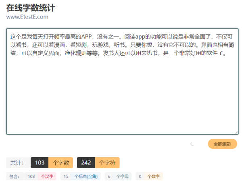Click the 全部清空! clear-all button
This screenshot has width=242, height=181.
tap(222, 144)
